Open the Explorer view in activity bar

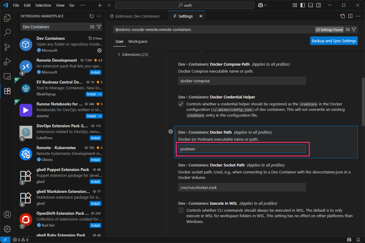tap(7, 18)
